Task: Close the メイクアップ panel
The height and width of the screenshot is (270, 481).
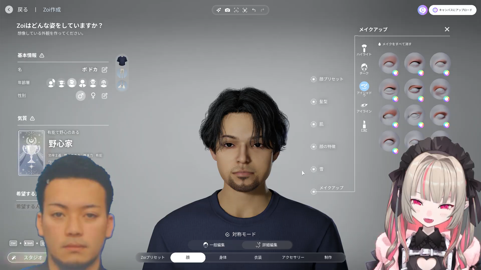Action: pyautogui.click(x=447, y=29)
